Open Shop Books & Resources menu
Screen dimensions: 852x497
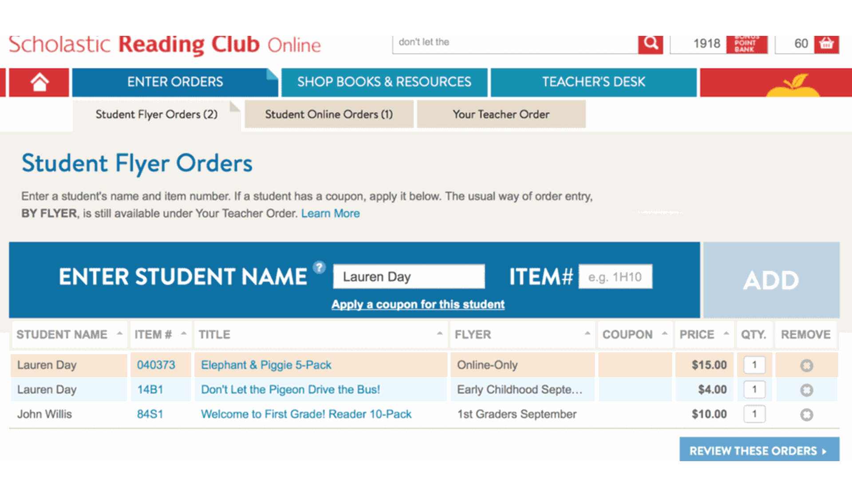(x=384, y=82)
